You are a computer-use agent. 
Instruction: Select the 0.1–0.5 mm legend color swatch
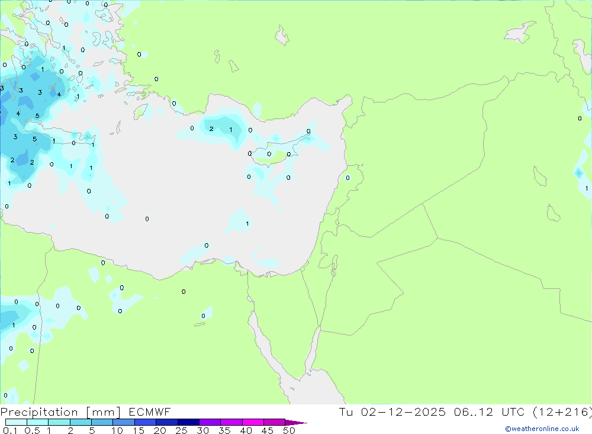click(x=16, y=422)
